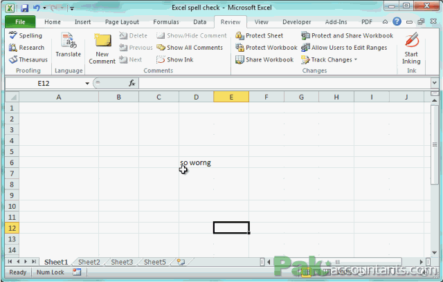
Task: Click Protect and Share Workbook
Action: tap(347, 35)
